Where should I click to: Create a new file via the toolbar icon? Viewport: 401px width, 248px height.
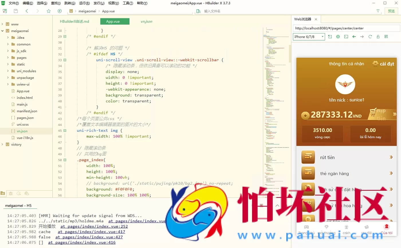tap(5, 11)
